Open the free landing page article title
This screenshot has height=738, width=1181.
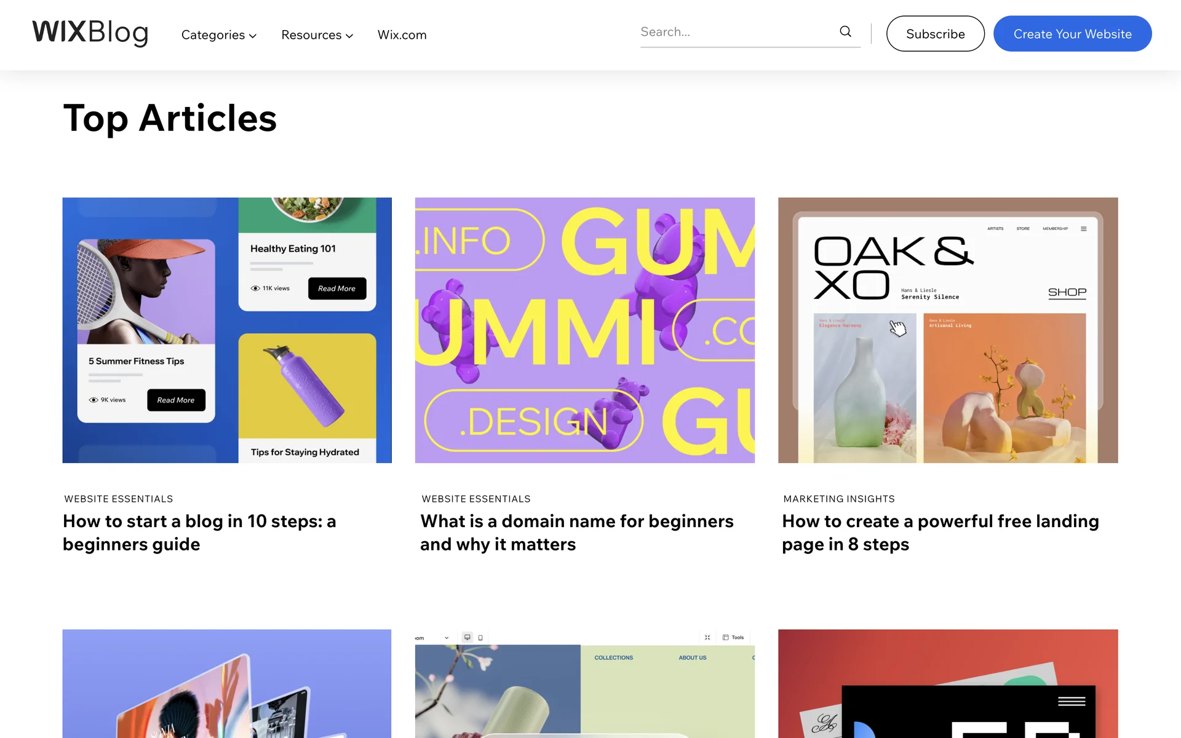point(940,533)
